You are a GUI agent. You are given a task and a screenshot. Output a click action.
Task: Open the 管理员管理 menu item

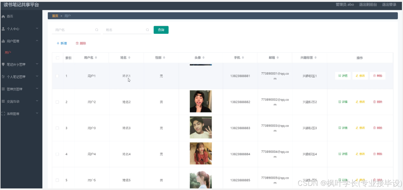pyautogui.click(x=21, y=89)
